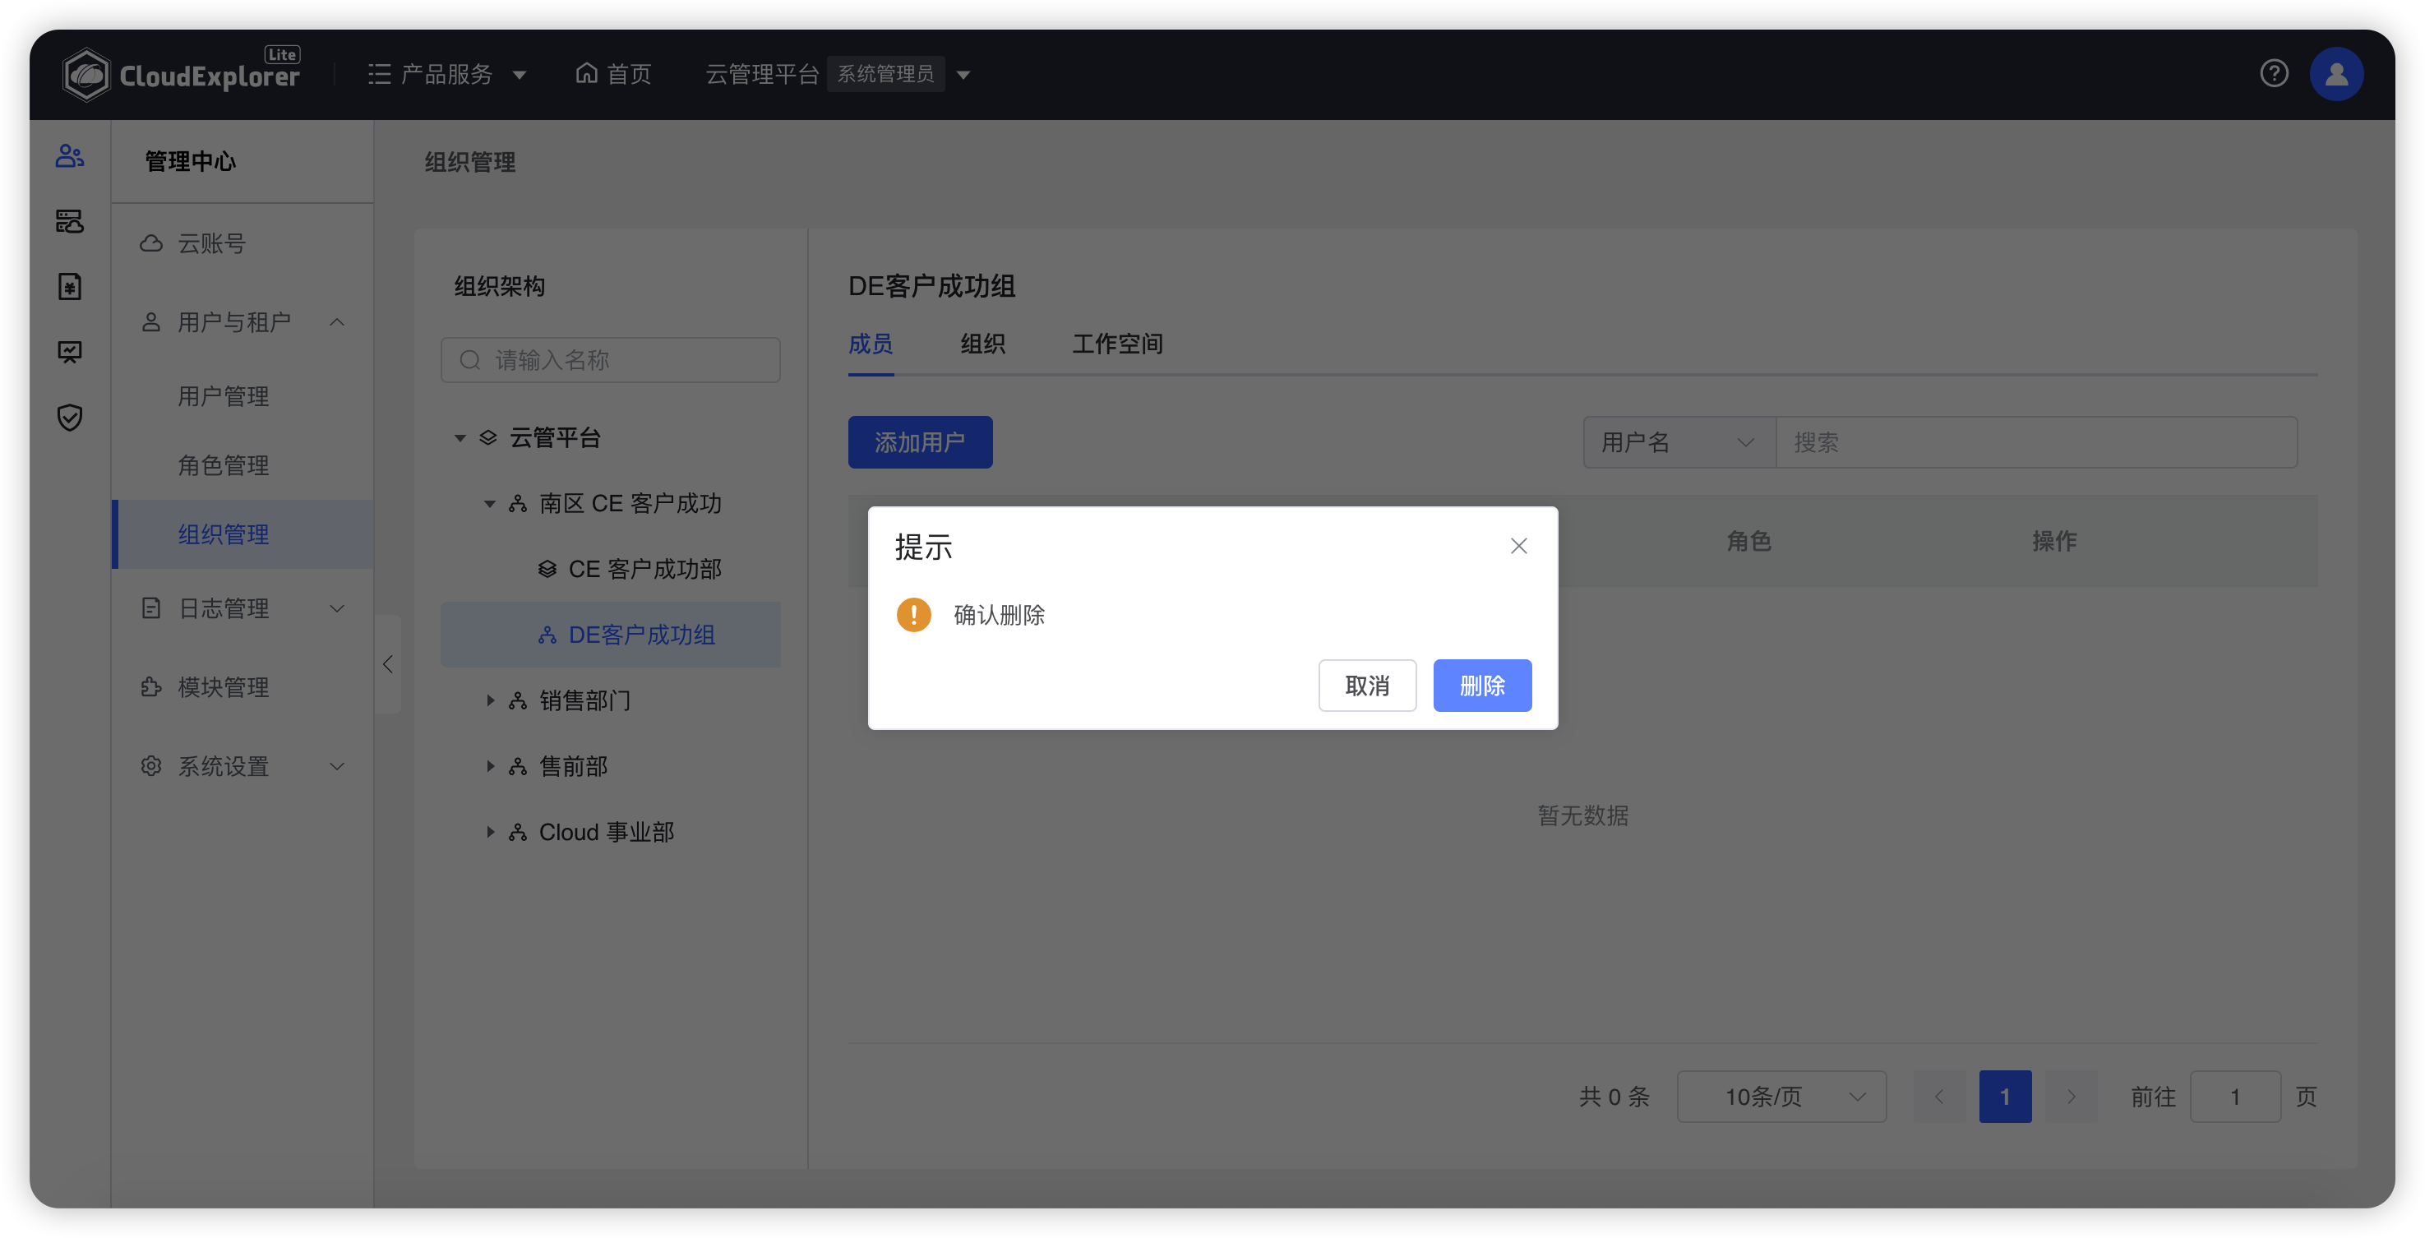Expand the 系统设置 menu section
Screen dimensions: 2425x1238
click(x=336, y=766)
